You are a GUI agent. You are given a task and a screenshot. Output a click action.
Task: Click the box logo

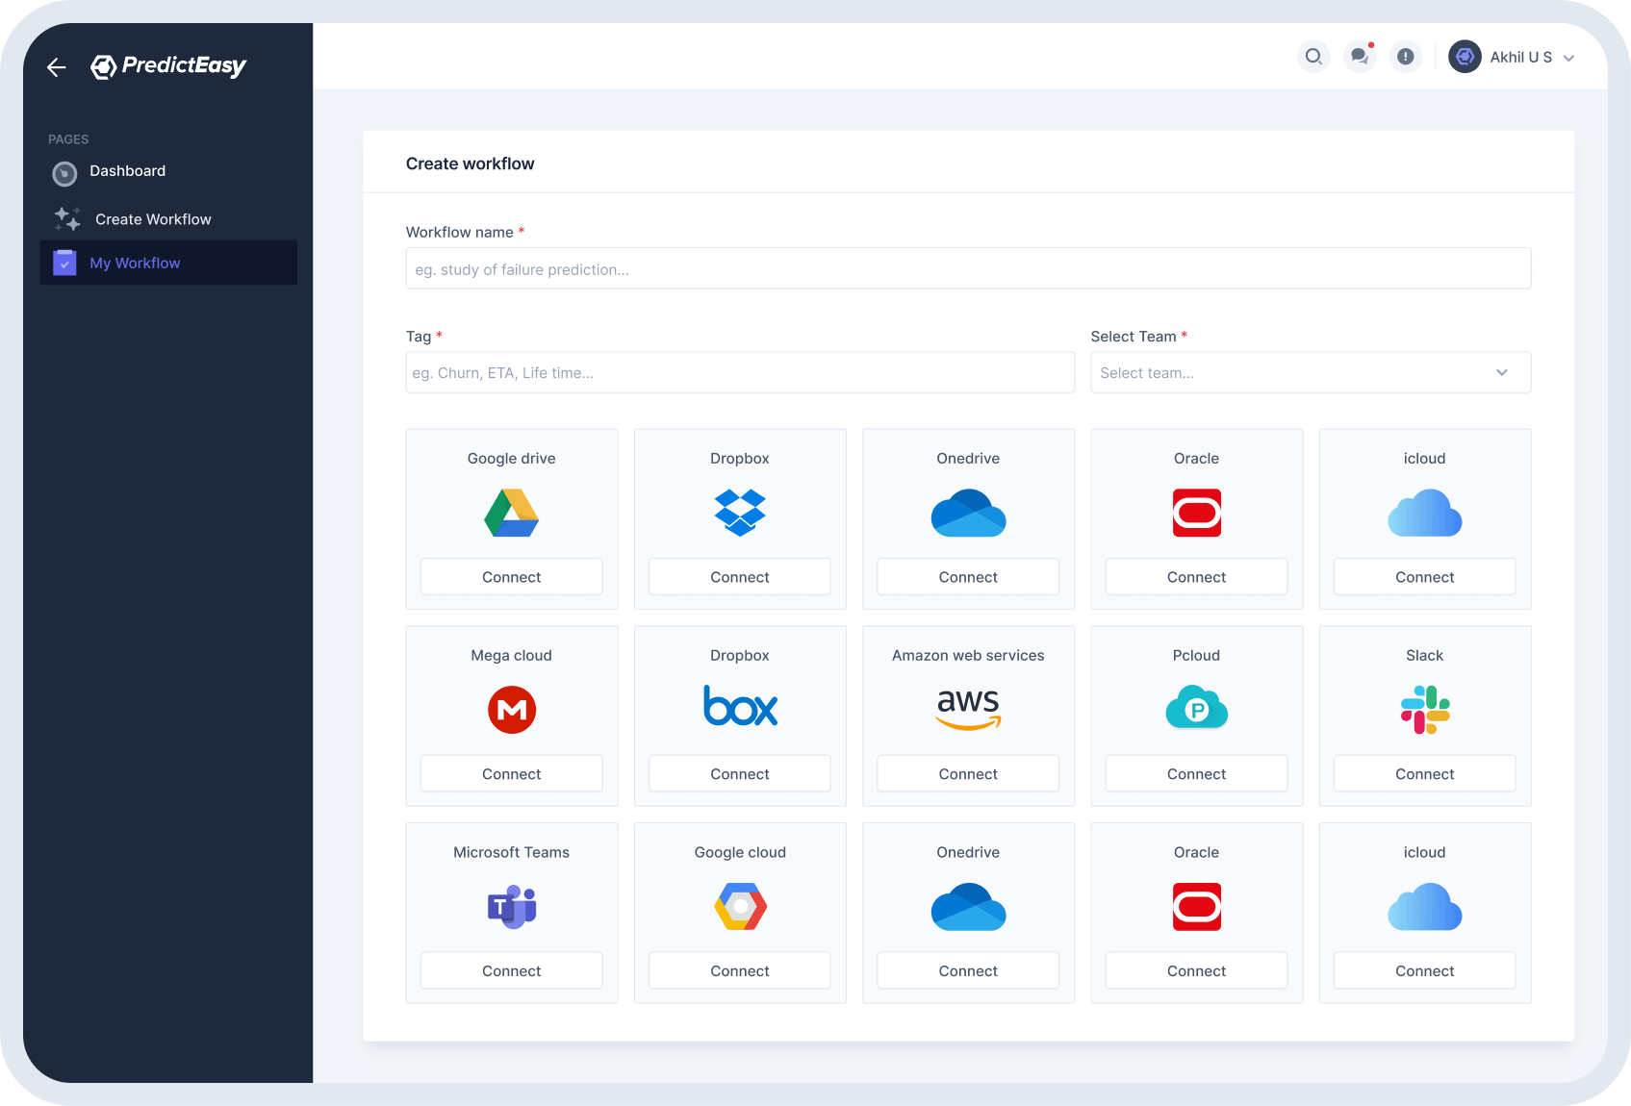[x=740, y=706]
